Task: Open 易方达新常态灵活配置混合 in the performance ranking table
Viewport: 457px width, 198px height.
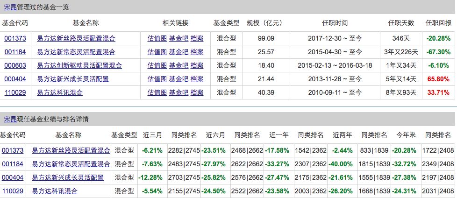Action: coord(71,164)
